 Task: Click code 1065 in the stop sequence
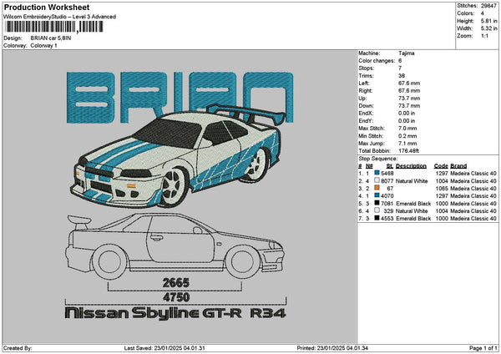coord(442,189)
